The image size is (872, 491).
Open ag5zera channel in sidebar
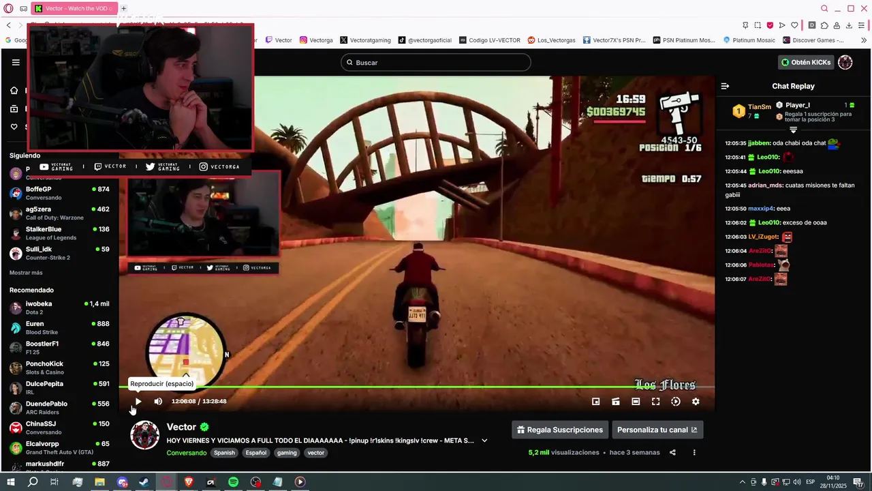(x=59, y=213)
